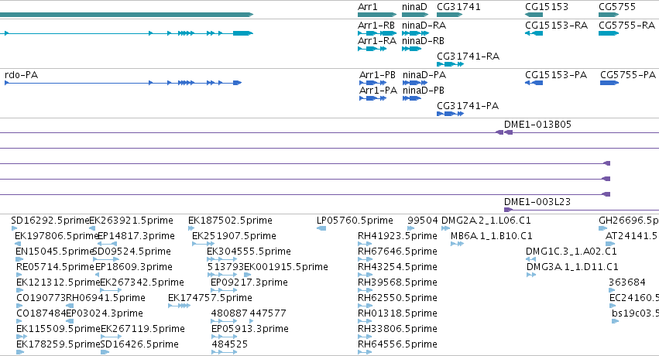This screenshot has height=356, width=659.
Task: Select the Arr1 gene label
Action: 367,7
